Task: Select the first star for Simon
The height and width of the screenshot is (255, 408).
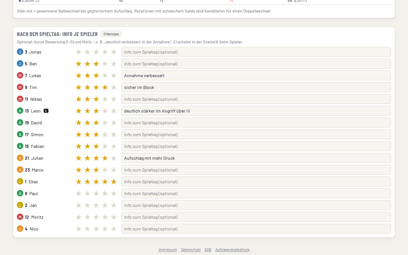Action: [79, 135]
